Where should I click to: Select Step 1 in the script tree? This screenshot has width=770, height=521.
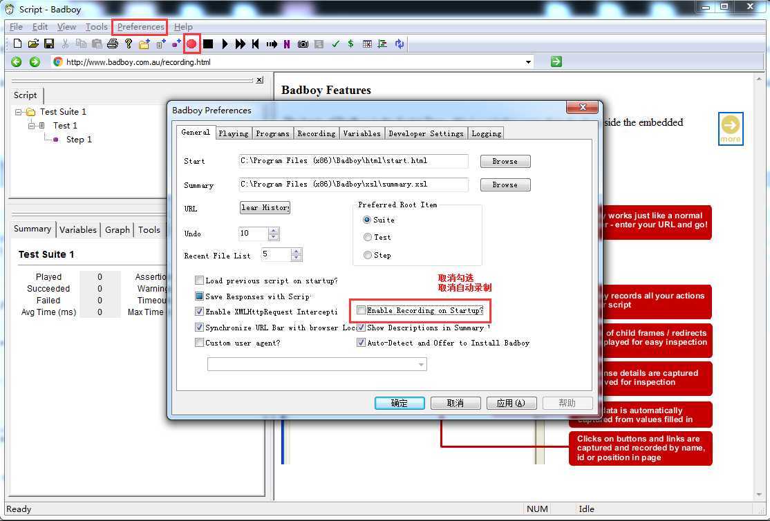click(79, 140)
